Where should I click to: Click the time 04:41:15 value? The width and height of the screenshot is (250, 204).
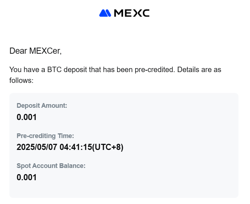coord(76,147)
